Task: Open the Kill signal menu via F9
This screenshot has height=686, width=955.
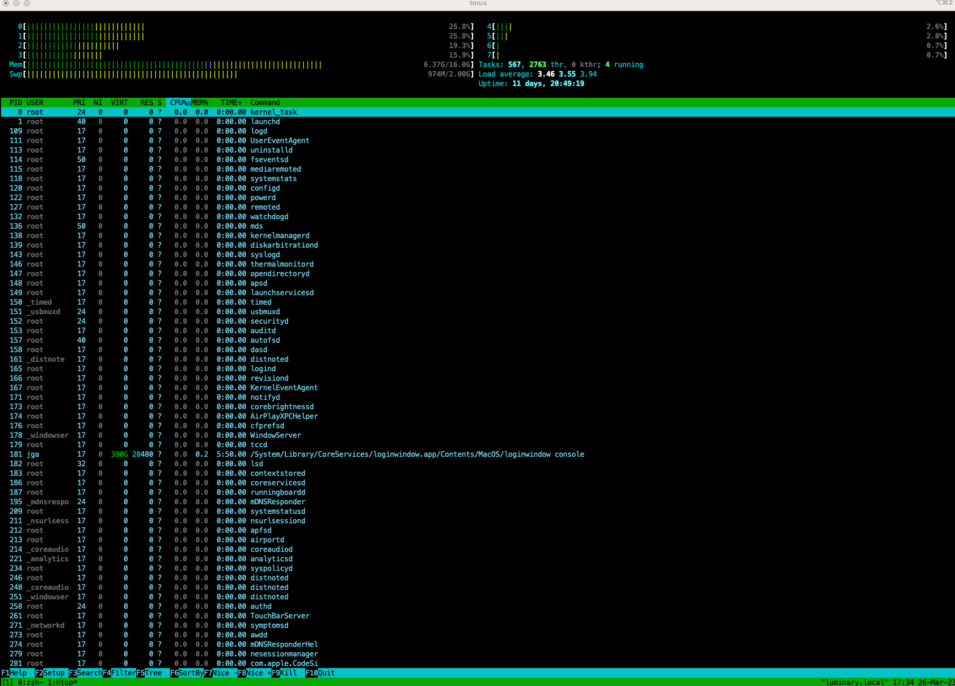Action: tap(285, 673)
